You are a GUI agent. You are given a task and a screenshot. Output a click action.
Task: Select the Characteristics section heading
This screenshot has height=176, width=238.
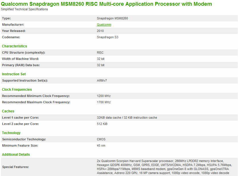point(15,46)
